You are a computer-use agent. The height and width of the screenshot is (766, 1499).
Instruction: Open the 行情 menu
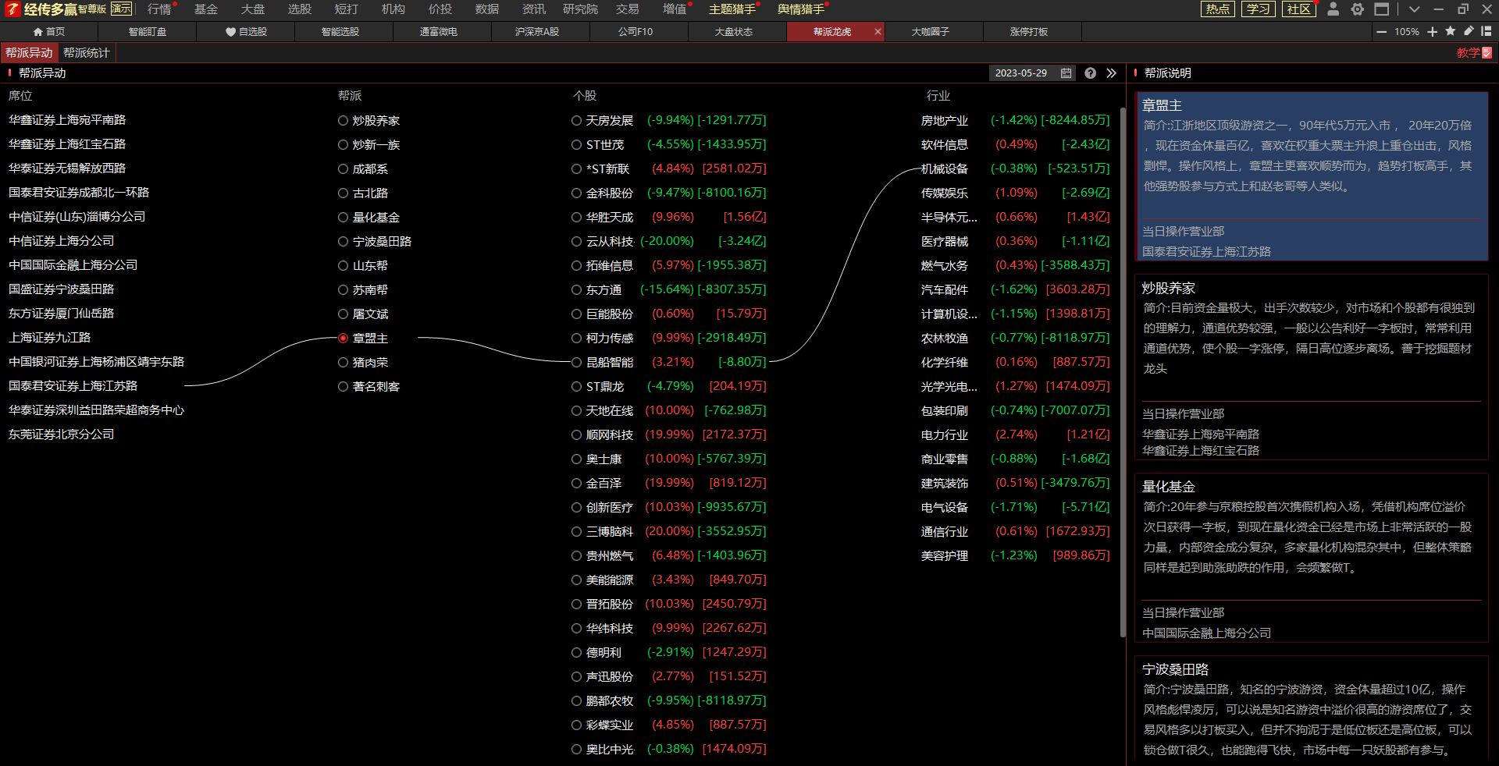(x=159, y=9)
